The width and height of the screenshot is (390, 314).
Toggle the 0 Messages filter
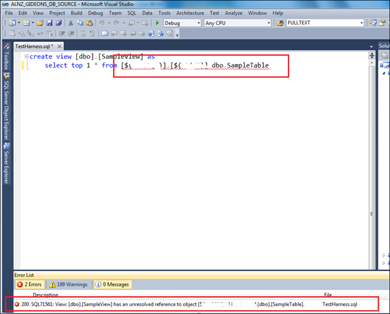click(x=113, y=285)
